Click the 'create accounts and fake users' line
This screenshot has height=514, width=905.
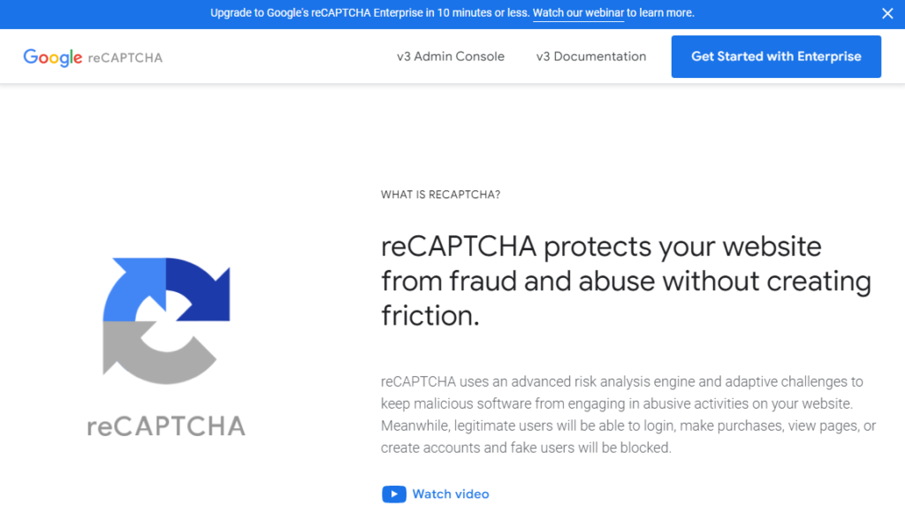click(526, 448)
